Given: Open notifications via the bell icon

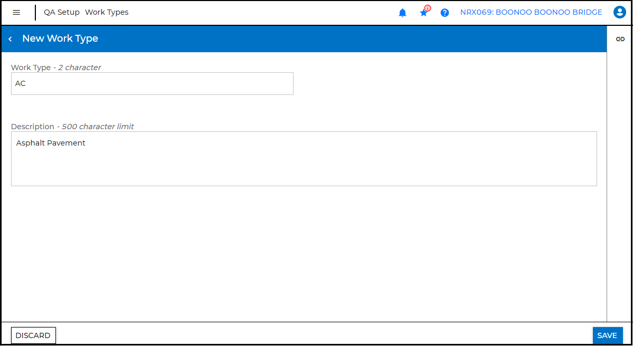Looking at the screenshot, I should click(x=402, y=12).
